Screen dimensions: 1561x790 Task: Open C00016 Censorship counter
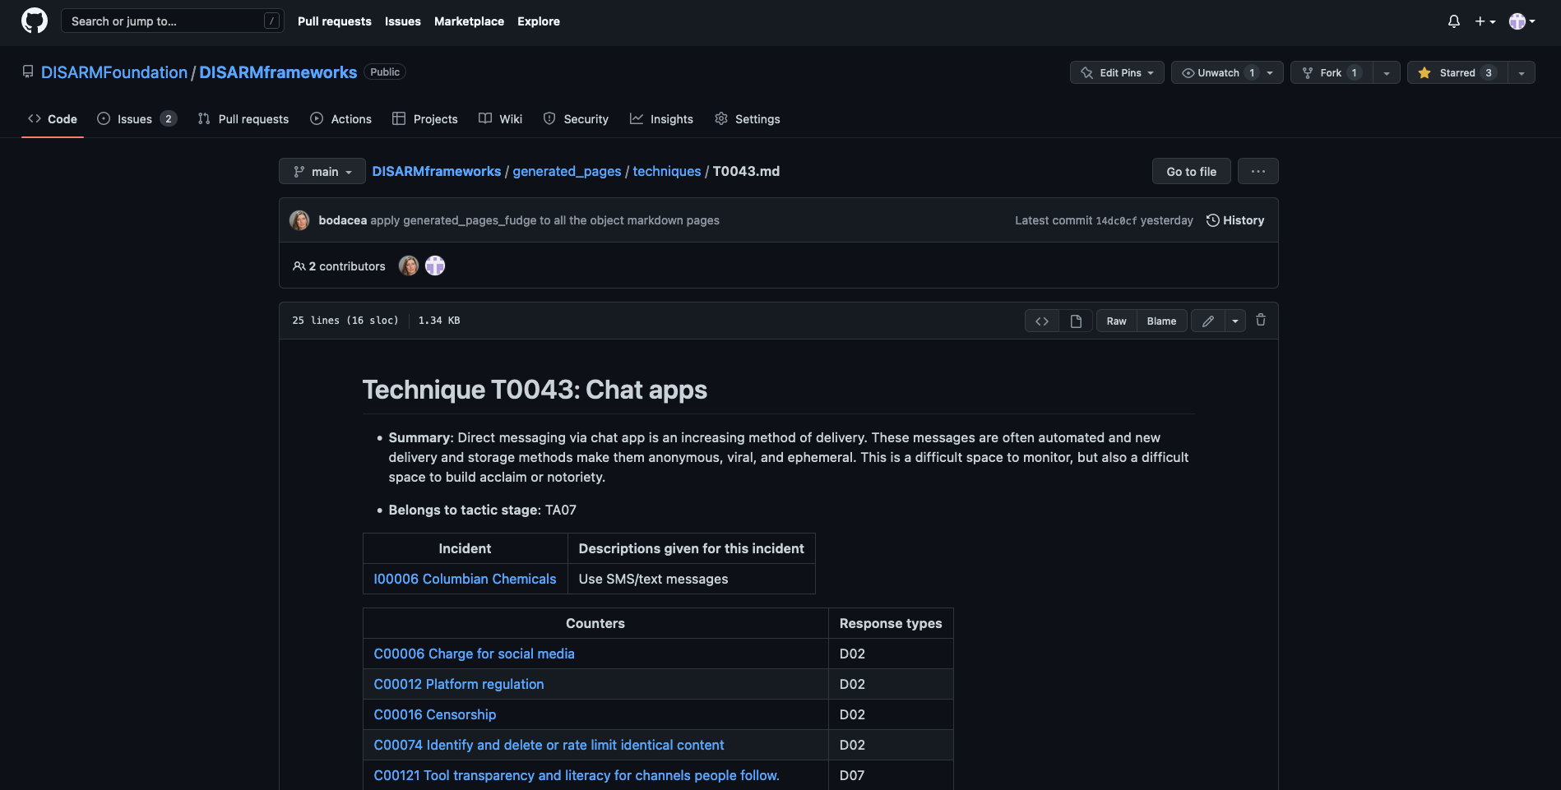[x=435, y=714]
